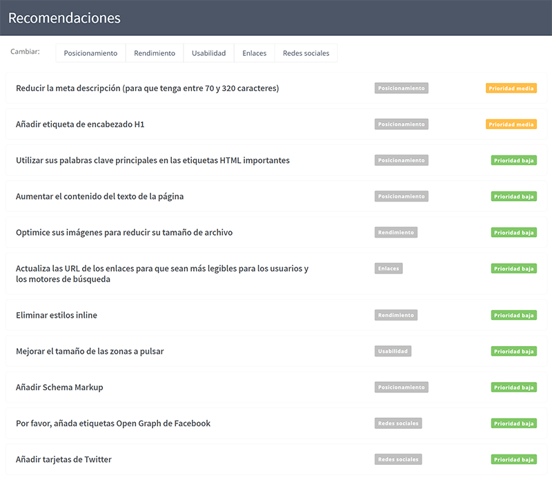Filter by the Redes sociales tab
Screen dimensions: 552x478
(306, 53)
